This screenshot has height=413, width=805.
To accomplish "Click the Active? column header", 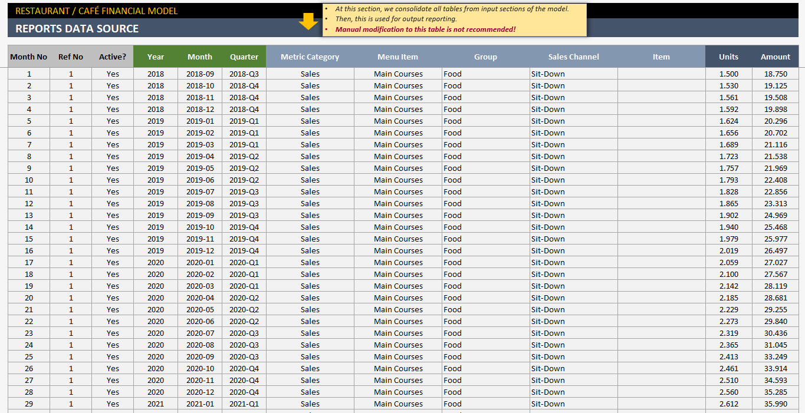I will click(113, 57).
